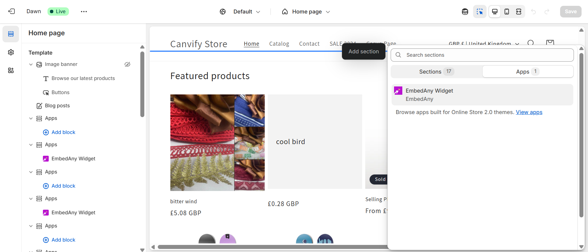
Task: Select the first EmbedAny Widget block in sidebar
Action: pyautogui.click(x=74, y=159)
